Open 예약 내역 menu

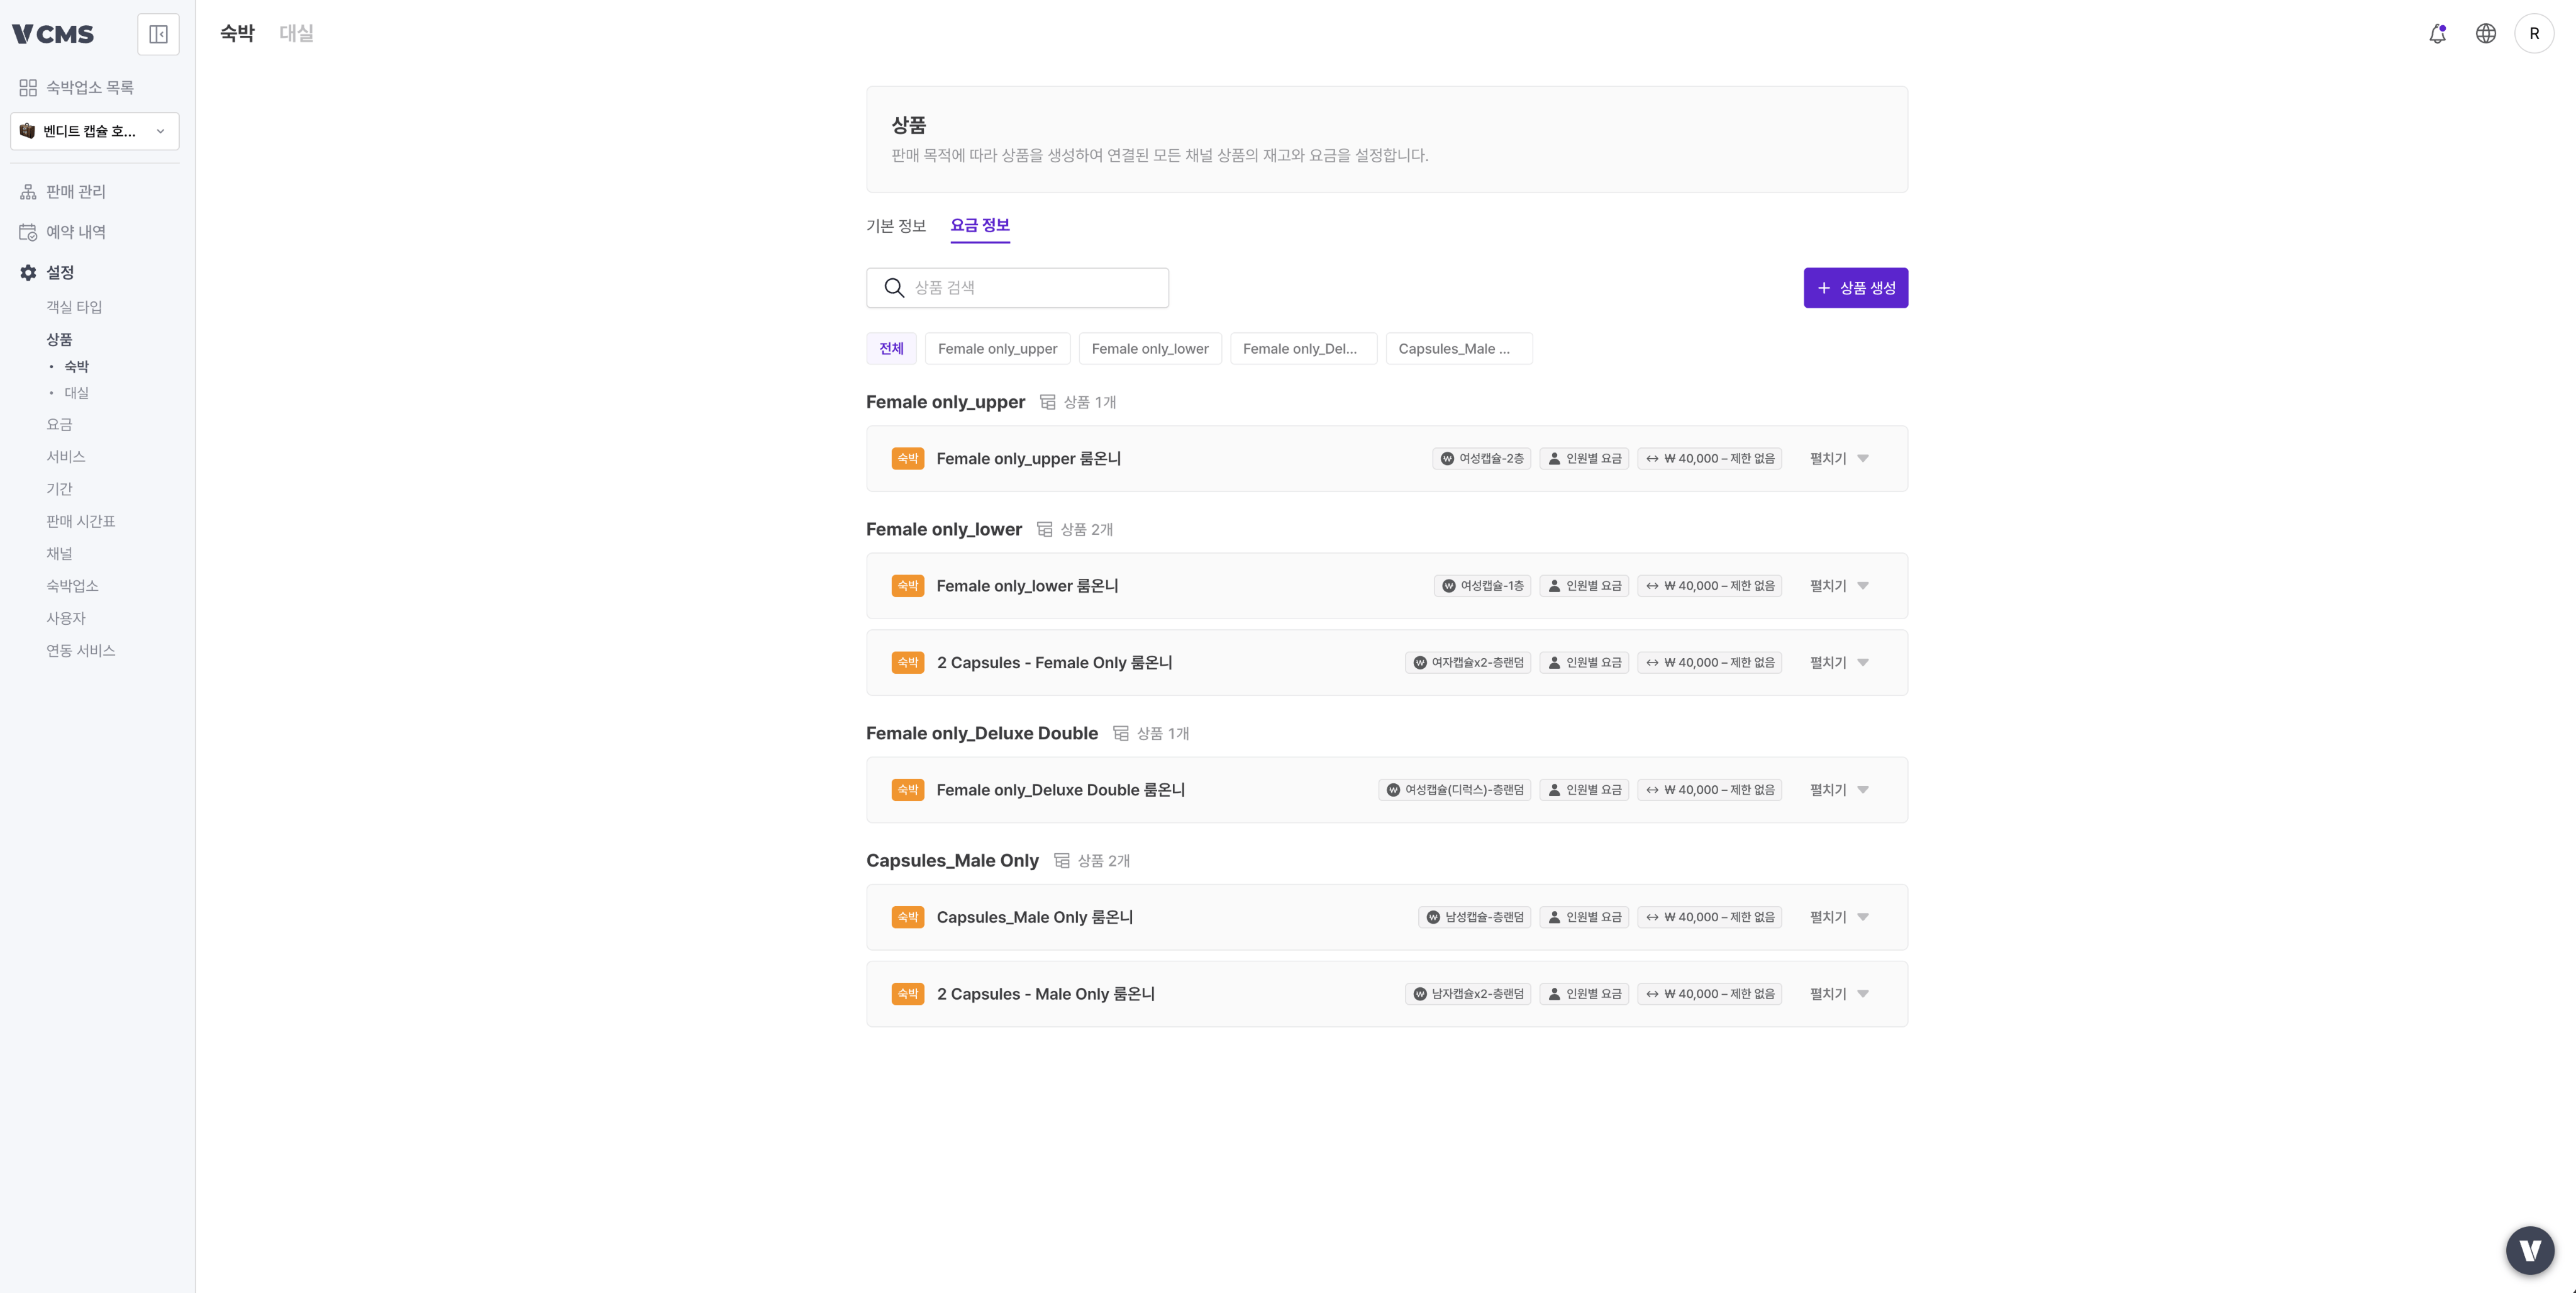coord(76,232)
